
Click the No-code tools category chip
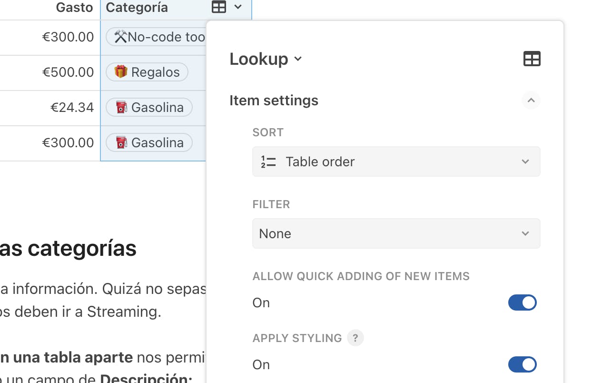coord(157,37)
